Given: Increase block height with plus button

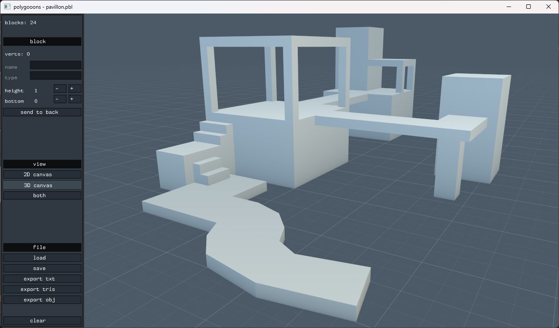Looking at the screenshot, I should (x=75, y=89).
